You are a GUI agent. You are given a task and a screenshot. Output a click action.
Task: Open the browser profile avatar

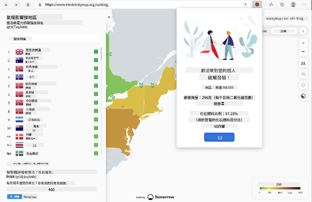pyautogui.click(x=293, y=5)
